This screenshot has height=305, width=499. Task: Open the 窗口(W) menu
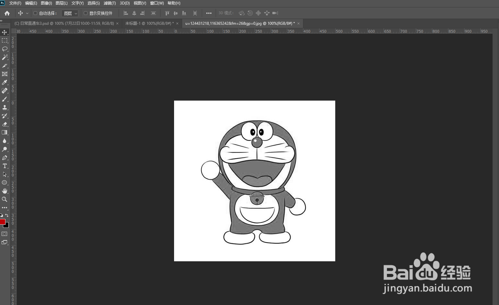coord(157,3)
